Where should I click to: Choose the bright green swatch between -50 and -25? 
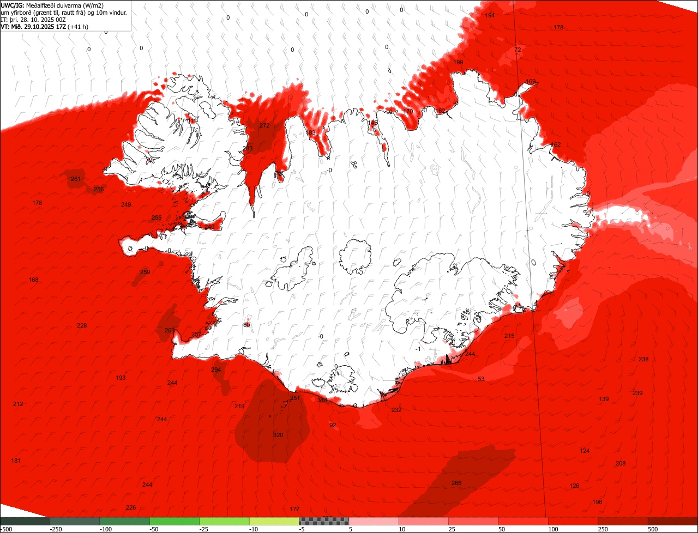(x=174, y=521)
